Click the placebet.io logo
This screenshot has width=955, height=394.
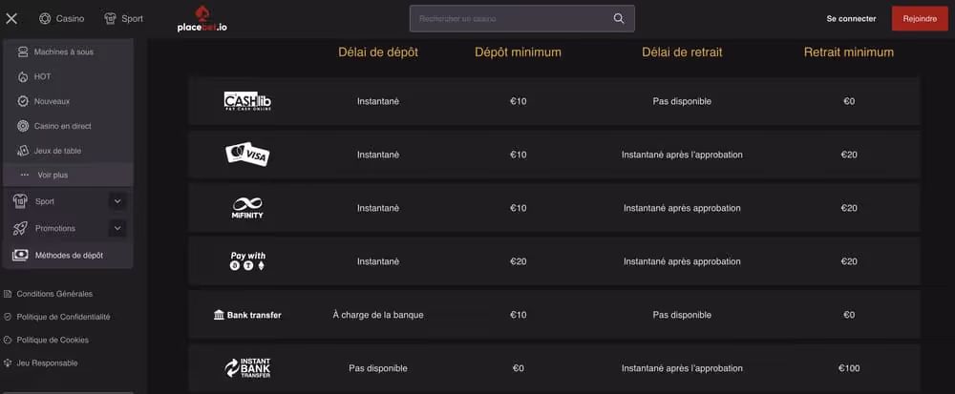[202, 19]
